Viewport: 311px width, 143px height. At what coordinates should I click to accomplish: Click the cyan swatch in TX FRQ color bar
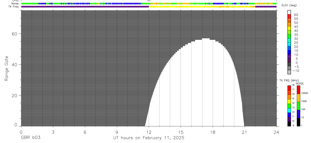click(289, 111)
